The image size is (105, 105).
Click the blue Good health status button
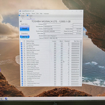(x=24, y=29)
